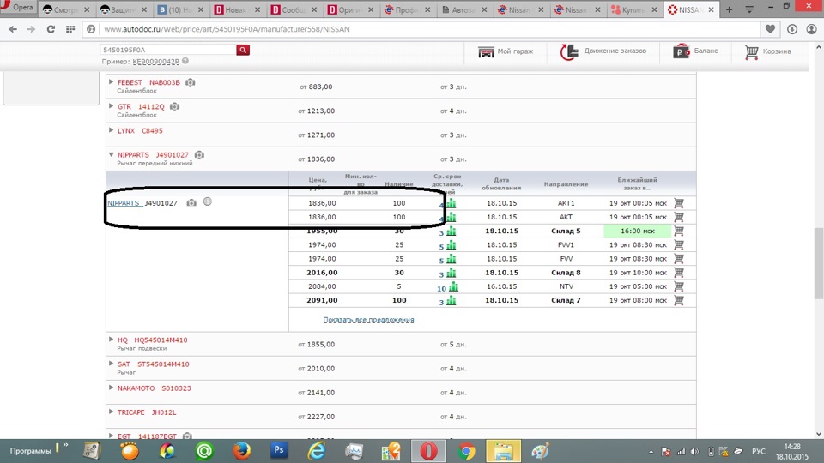
Task: Click Показать все предложения link
Action: [368, 320]
